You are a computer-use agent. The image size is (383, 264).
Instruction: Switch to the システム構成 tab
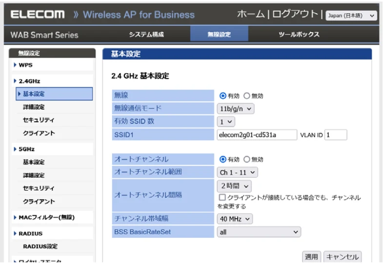pos(146,35)
